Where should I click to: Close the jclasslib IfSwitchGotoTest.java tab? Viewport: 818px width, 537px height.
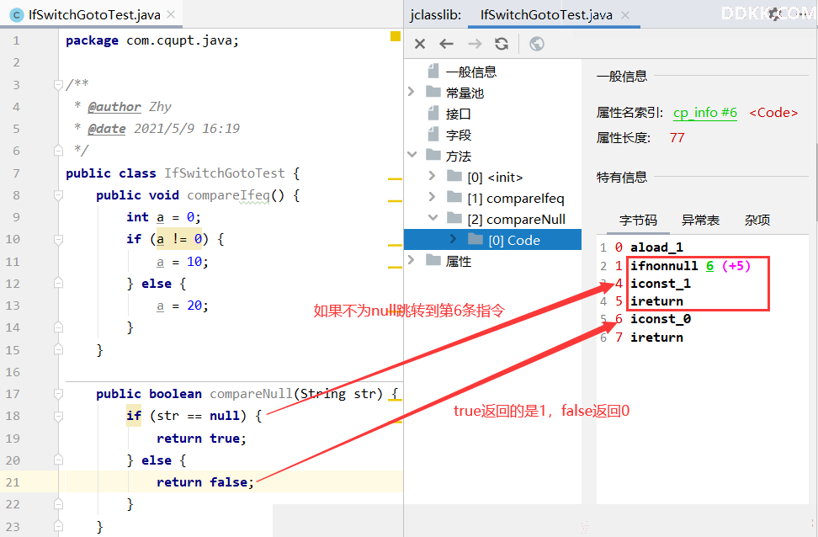pyautogui.click(x=625, y=15)
